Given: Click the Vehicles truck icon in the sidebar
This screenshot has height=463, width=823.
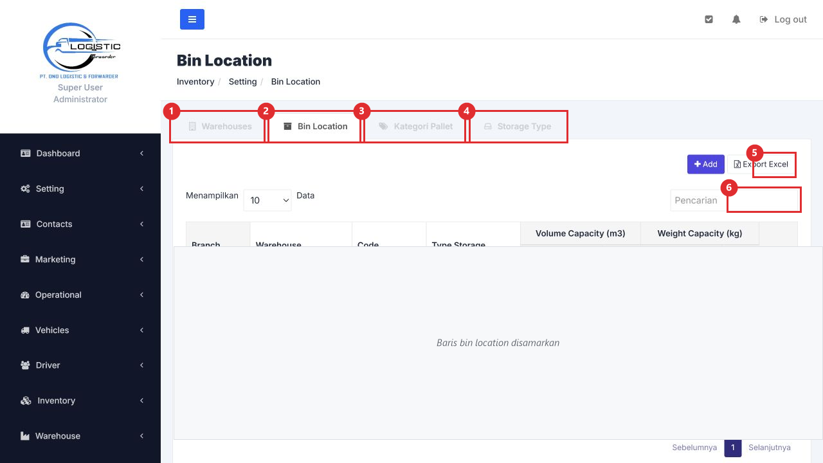Looking at the screenshot, I should click(25, 330).
